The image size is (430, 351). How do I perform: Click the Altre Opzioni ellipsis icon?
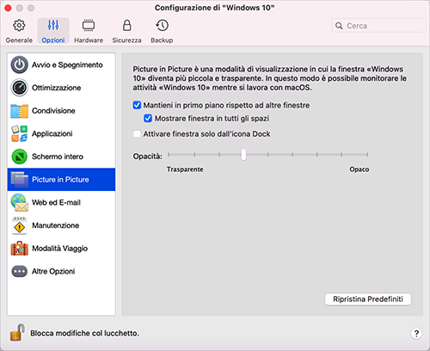click(x=19, y=271)
